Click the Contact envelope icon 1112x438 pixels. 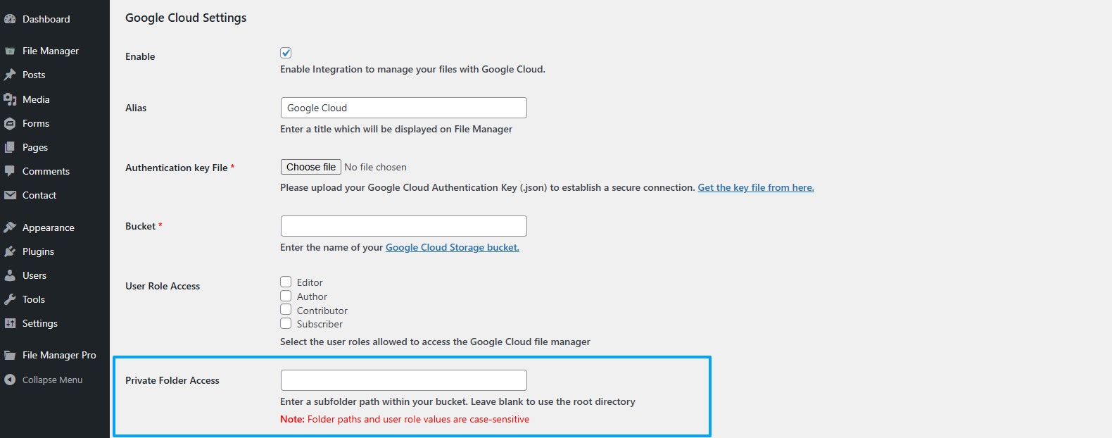[x=10, y=195]
